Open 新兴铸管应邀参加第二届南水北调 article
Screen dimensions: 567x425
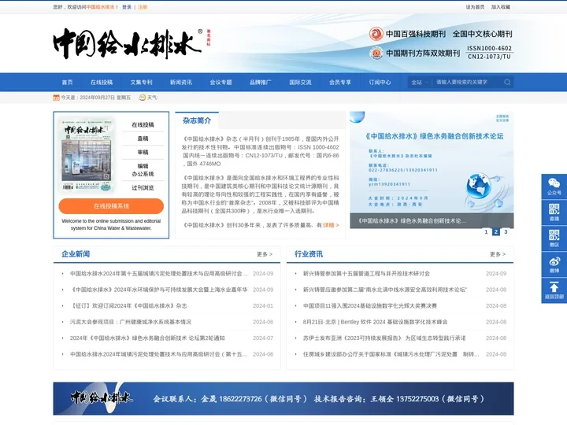[385, 290]
